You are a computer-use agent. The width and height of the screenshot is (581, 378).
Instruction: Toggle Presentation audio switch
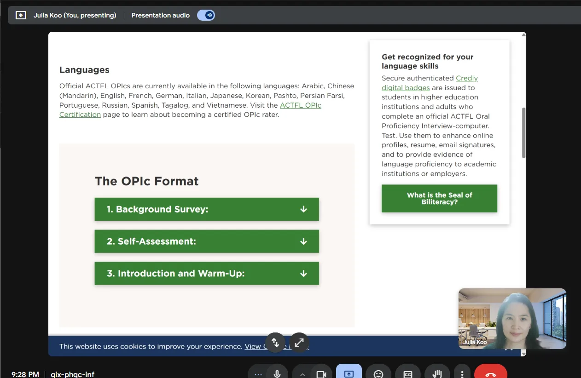pyautogui.click(x=206, y=15)
